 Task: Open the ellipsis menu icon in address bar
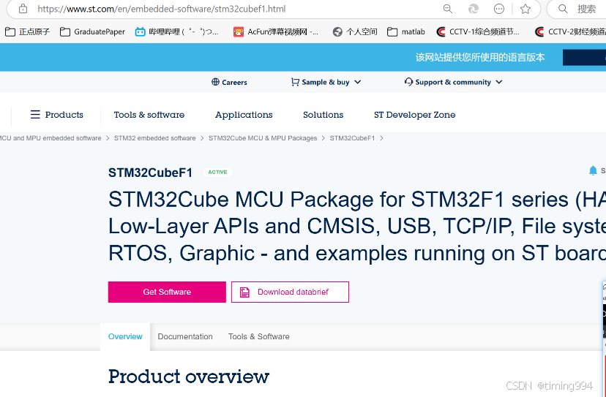coord(499,9)
